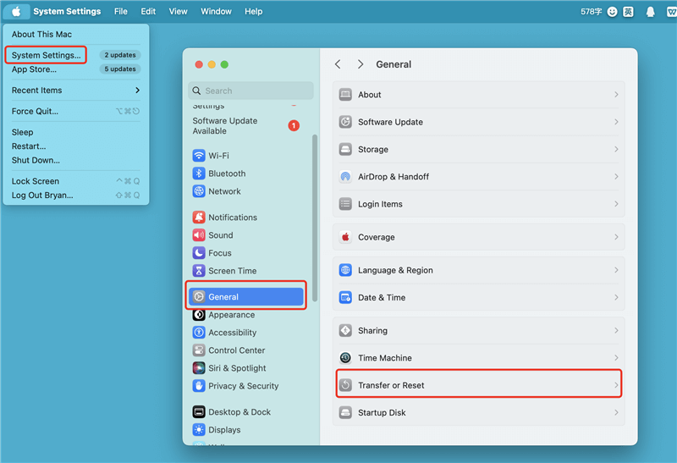Screen dimensions: 677x463
Task: Choose Force Quit from Apple menu
Action: [x=35, y=112]
